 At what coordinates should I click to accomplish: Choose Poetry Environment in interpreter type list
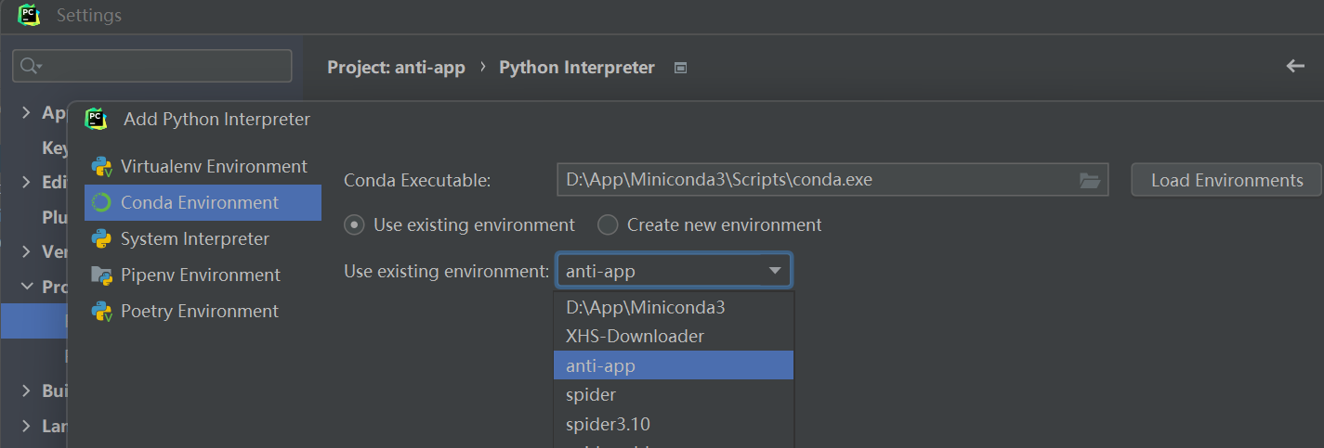(203, 312)
